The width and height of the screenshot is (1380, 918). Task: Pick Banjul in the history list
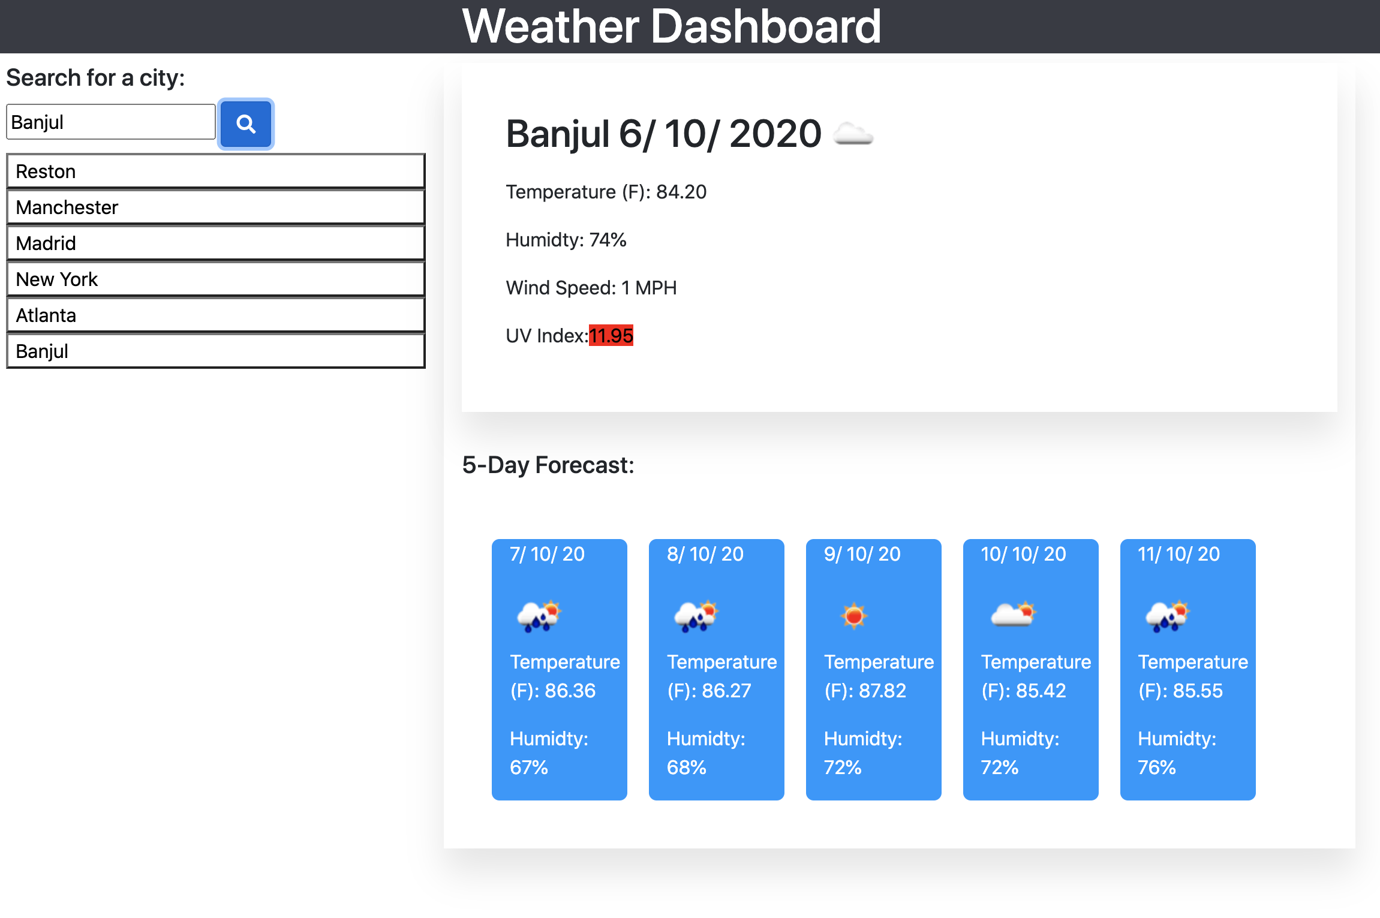[x=216, y=351]
